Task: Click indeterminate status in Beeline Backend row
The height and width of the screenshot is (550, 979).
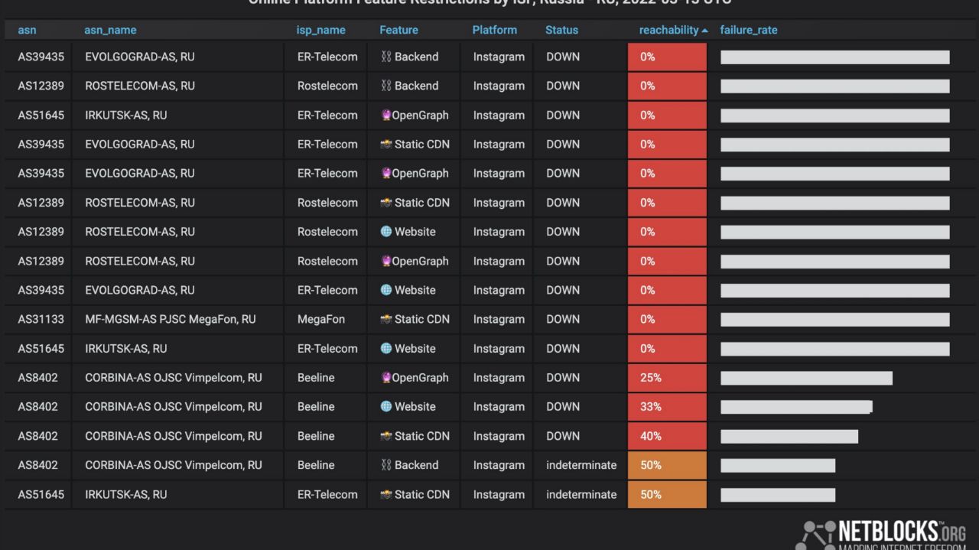Action: [x=581, y=465]
